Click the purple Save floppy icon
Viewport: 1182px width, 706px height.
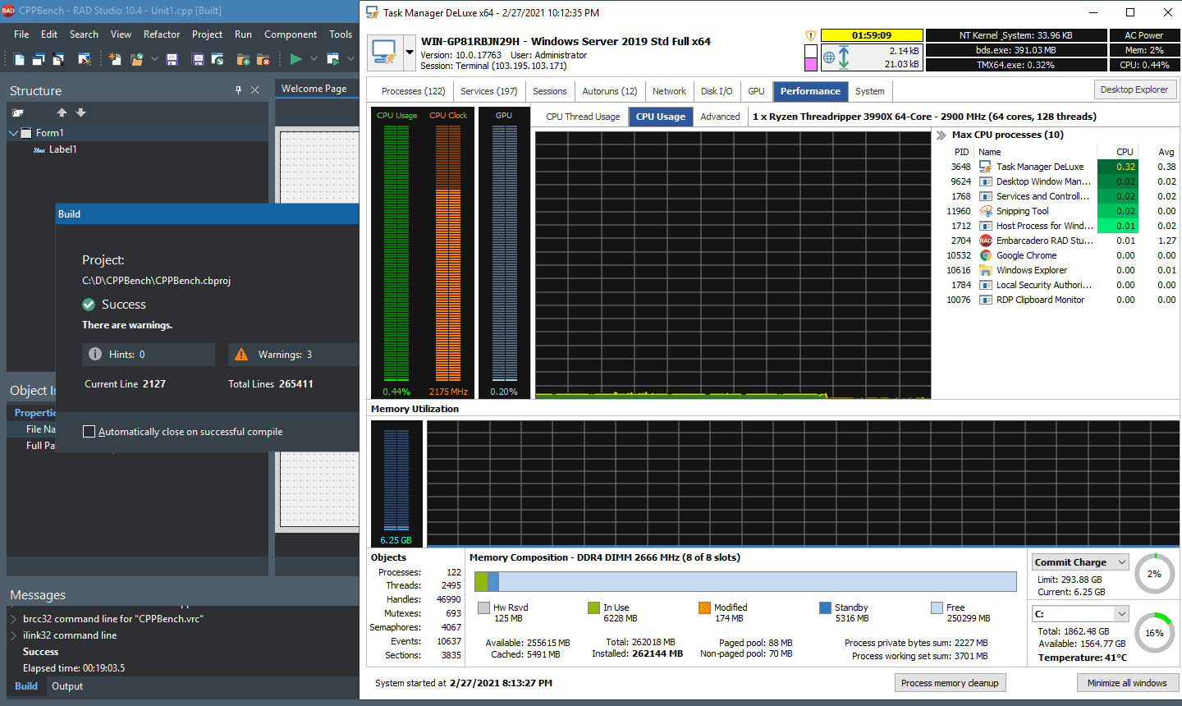coord(172,59)
